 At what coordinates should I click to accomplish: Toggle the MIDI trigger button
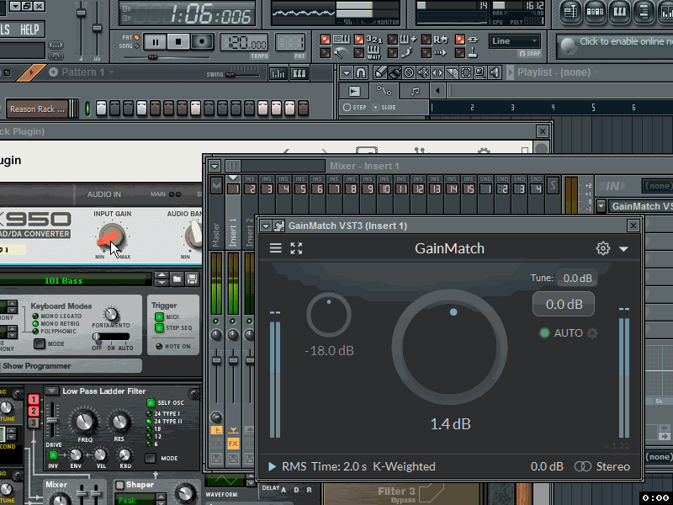[159, 317]
